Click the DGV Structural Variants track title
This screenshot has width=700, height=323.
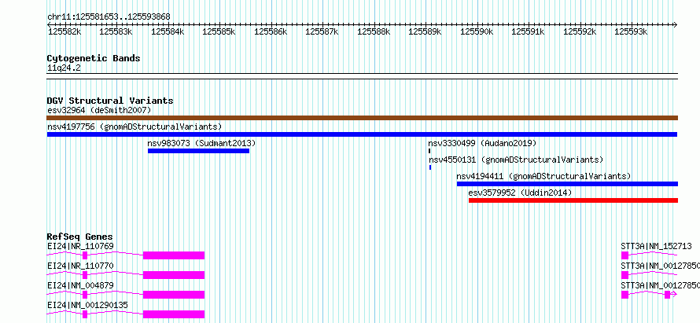tap(110, 101)
